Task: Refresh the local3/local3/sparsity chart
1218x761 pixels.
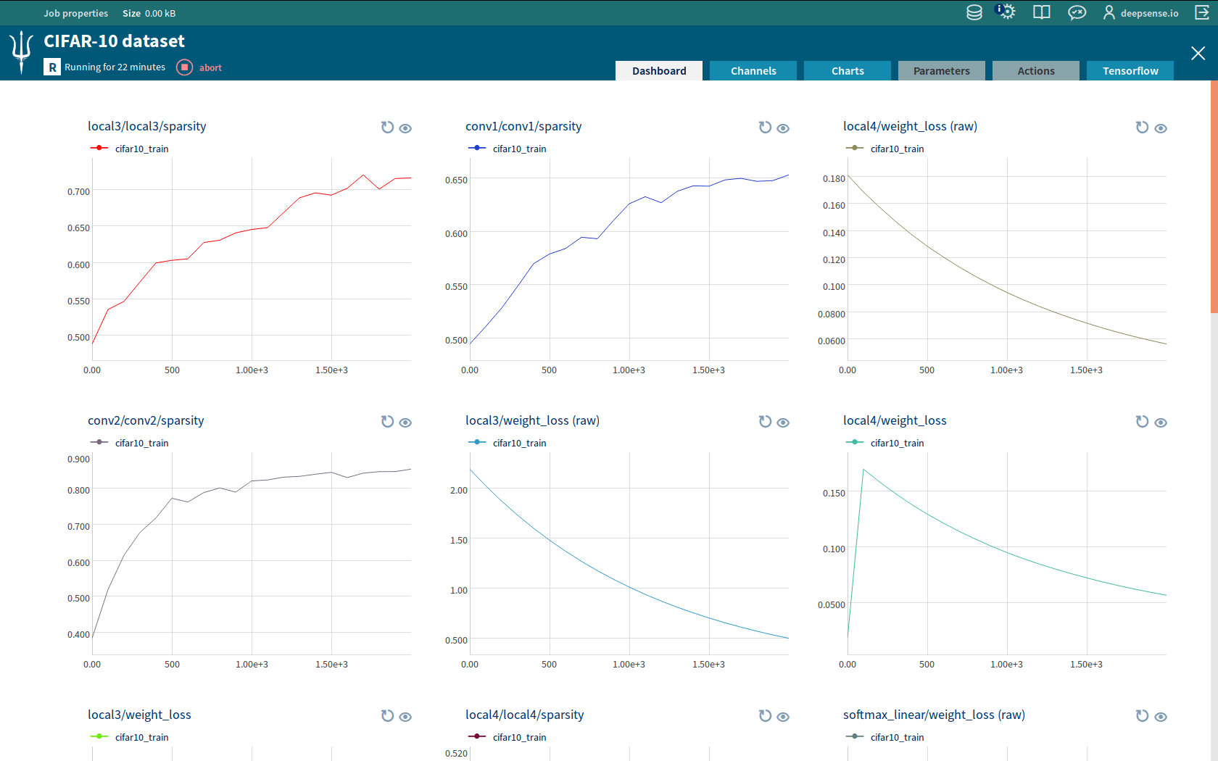Action: (x=387, y=128)
